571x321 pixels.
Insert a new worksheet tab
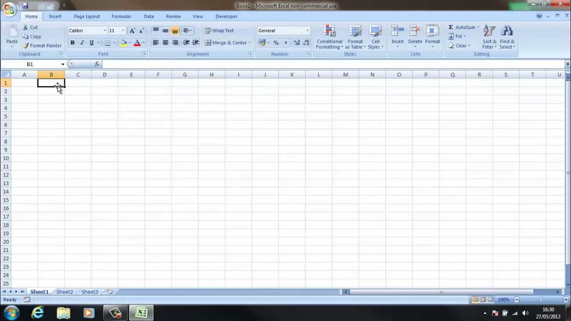pyautogui.click(x=109, y=292)
